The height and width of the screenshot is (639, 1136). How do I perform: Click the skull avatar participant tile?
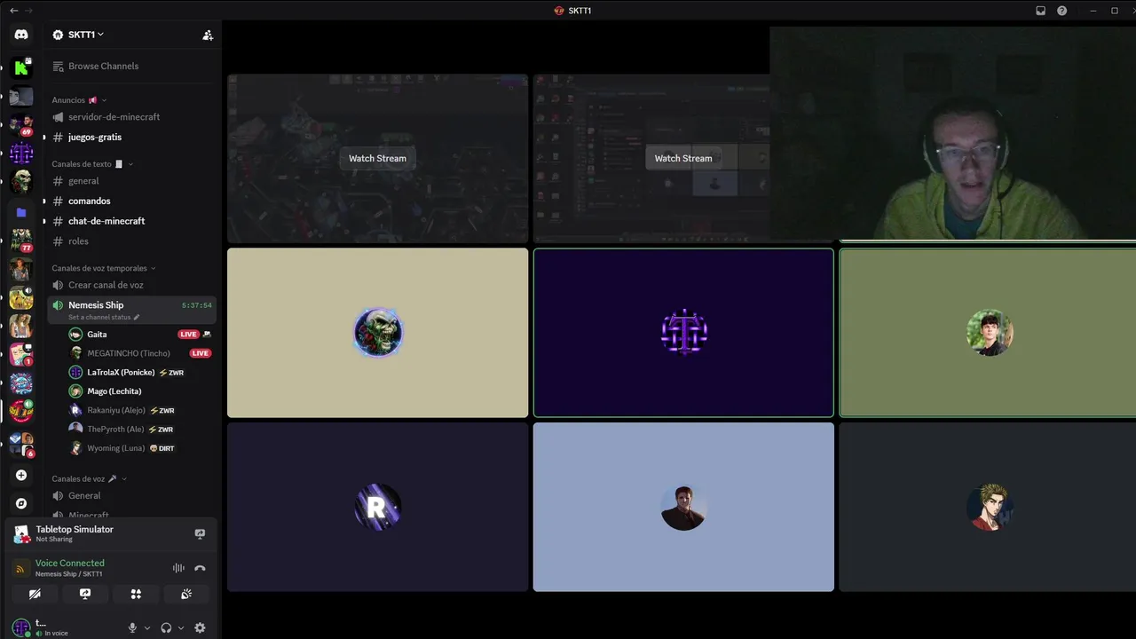click(x=378, y=333)
